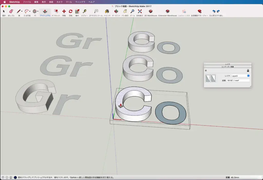Expand the レイヤ panel header
This screenshot has height=180, width=263.
click(228, 64)
